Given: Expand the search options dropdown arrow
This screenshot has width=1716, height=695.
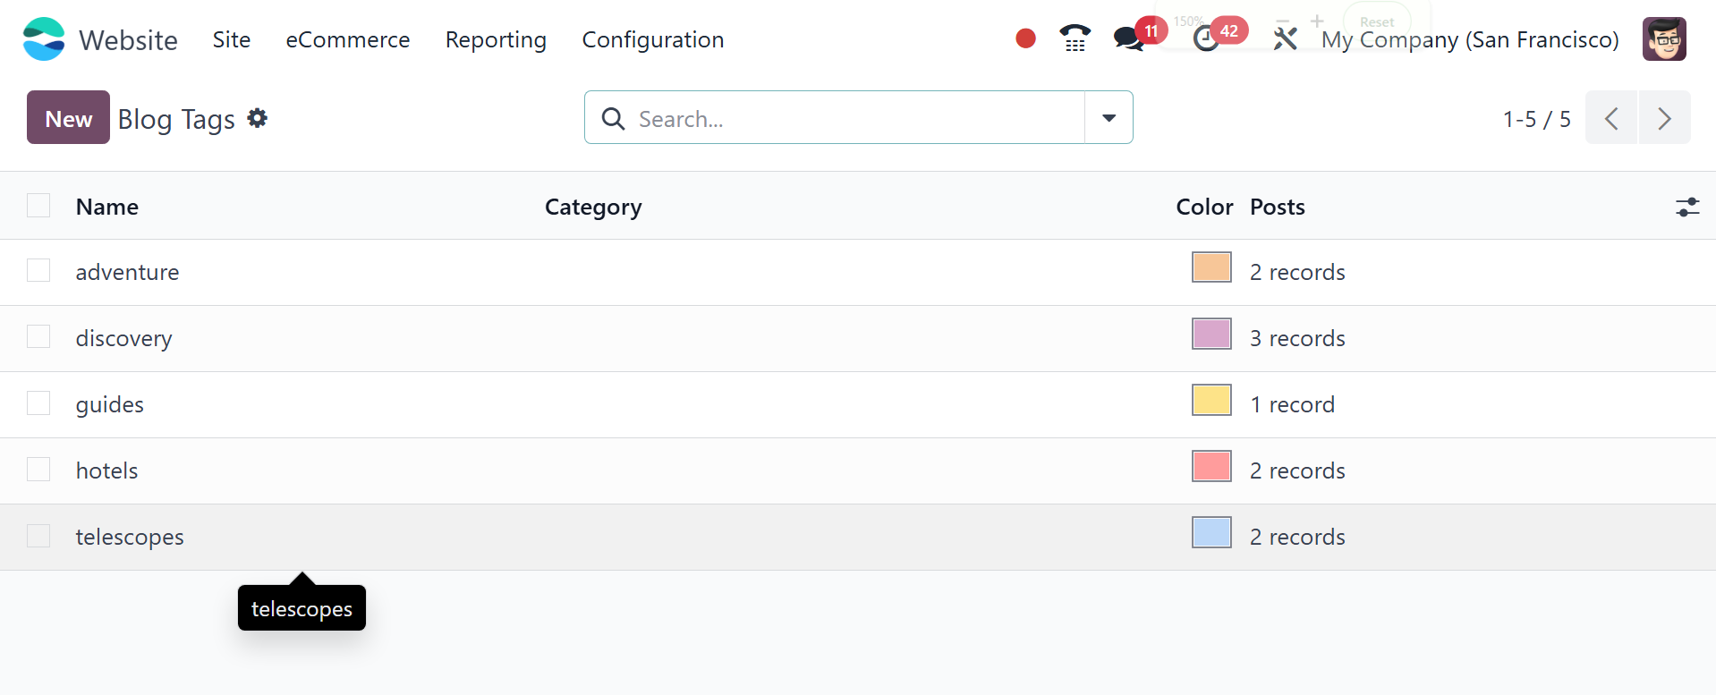Looking at the screenshot, I should click(1109, 118).
